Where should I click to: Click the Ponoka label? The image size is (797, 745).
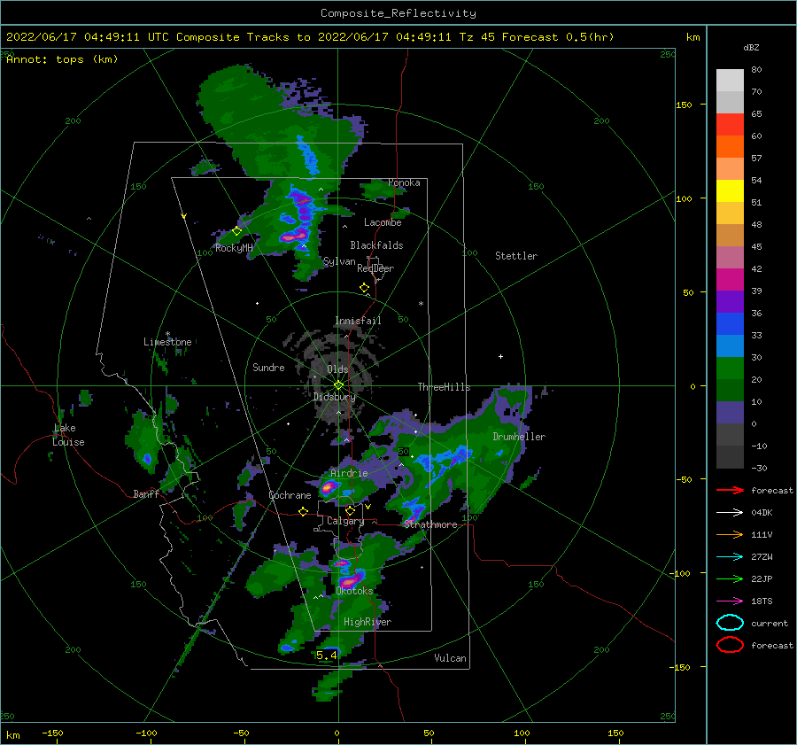click(404, 182)
